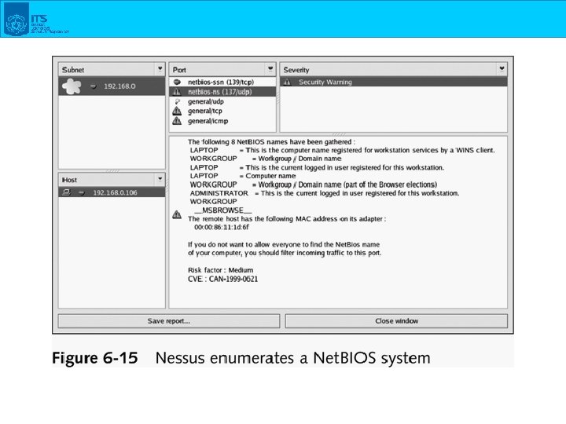Open the Host dropdown arrow
The height and width of the screenshot is (424, 566).
click(x=160, y=179)
